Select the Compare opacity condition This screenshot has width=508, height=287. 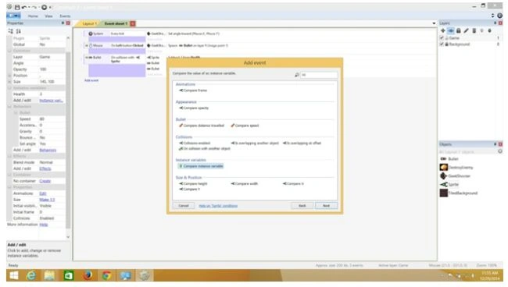pyautogui.click(x=194, y=108)
